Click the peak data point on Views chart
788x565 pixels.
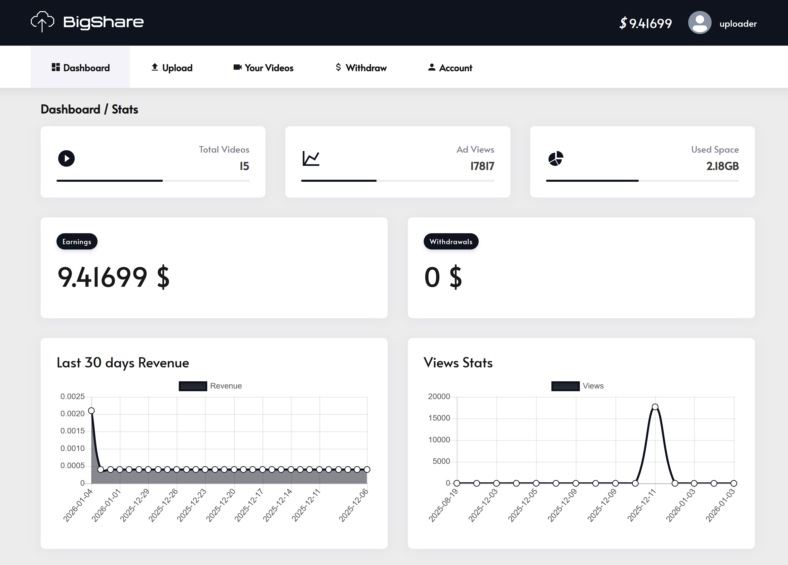point(655,407)
